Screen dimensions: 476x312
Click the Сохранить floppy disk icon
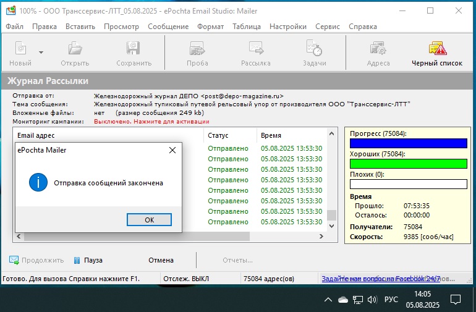[133, 48]
